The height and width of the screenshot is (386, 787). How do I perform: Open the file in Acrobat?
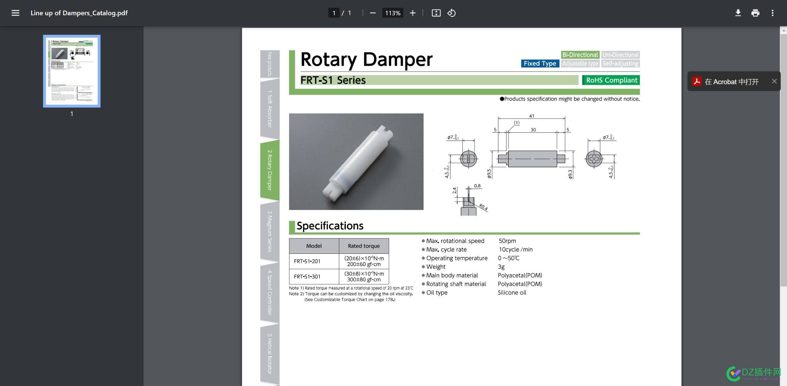(731, 82)
